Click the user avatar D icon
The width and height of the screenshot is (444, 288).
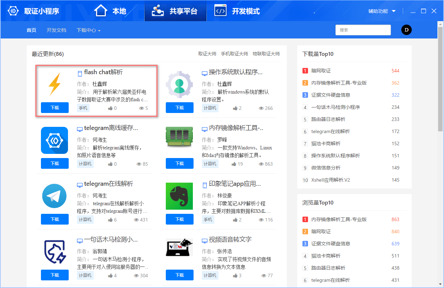[406, 30]
